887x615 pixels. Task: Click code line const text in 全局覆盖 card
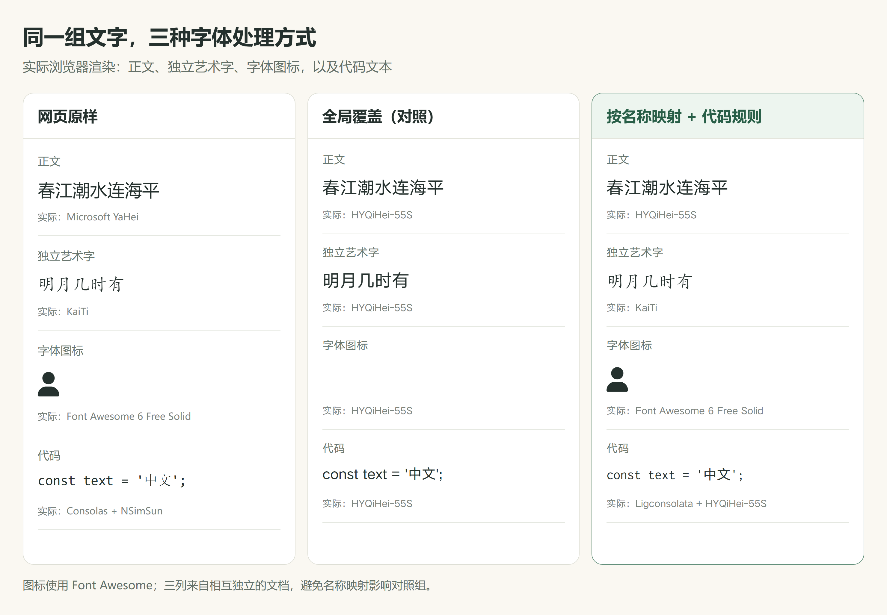383,474
